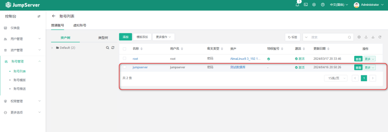
Task: Switch to 普通账号 tab
Action: [57, 25]
